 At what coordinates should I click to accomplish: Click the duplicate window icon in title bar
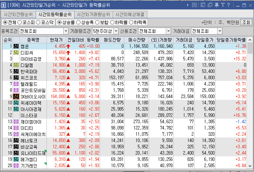pyautogui.click(x=210, y=5)
